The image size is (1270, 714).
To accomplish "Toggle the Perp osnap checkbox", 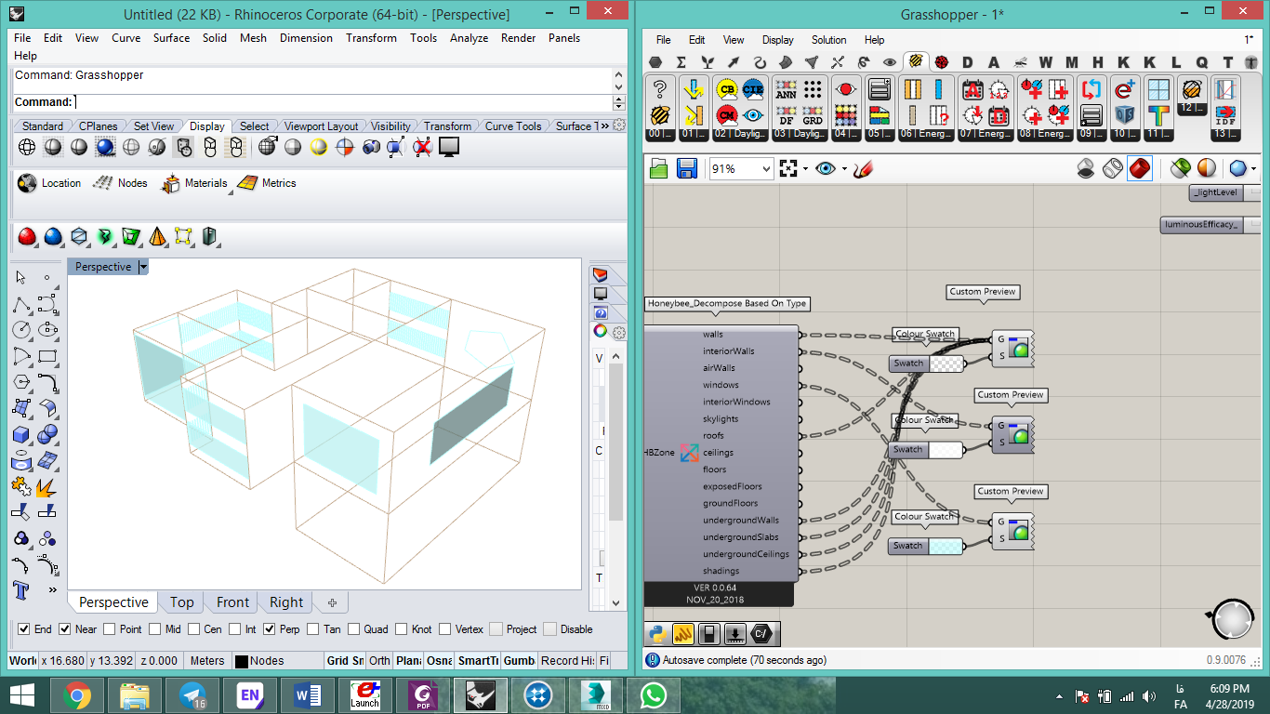I will pyautogui.click(x=269, y=629).
